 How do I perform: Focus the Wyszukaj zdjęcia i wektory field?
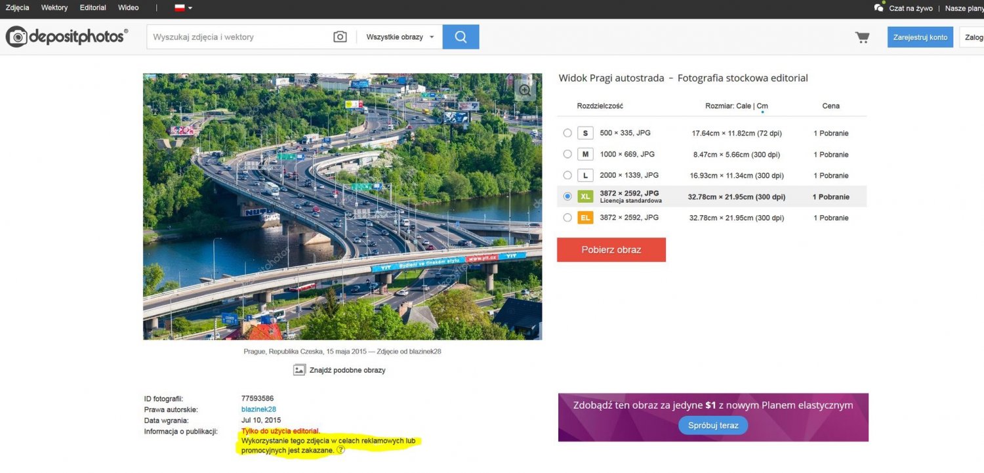[x=239, y=37]
